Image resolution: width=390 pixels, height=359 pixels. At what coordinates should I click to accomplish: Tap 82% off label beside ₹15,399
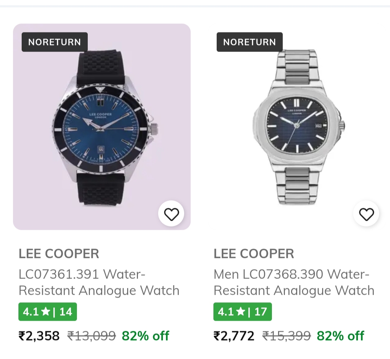click(341, 336)
